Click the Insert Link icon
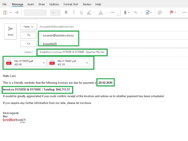188x141 pixels. pos(136,13)
